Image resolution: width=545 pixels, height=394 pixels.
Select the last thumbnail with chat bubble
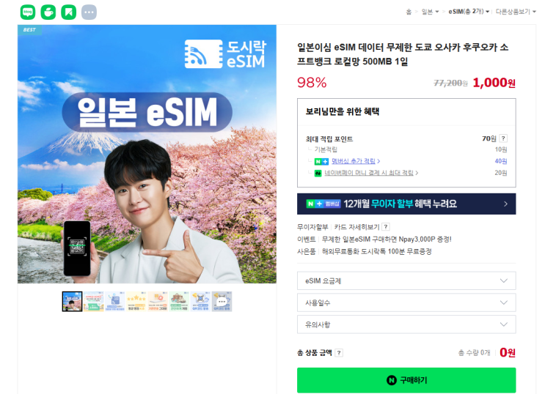[222, 301]
